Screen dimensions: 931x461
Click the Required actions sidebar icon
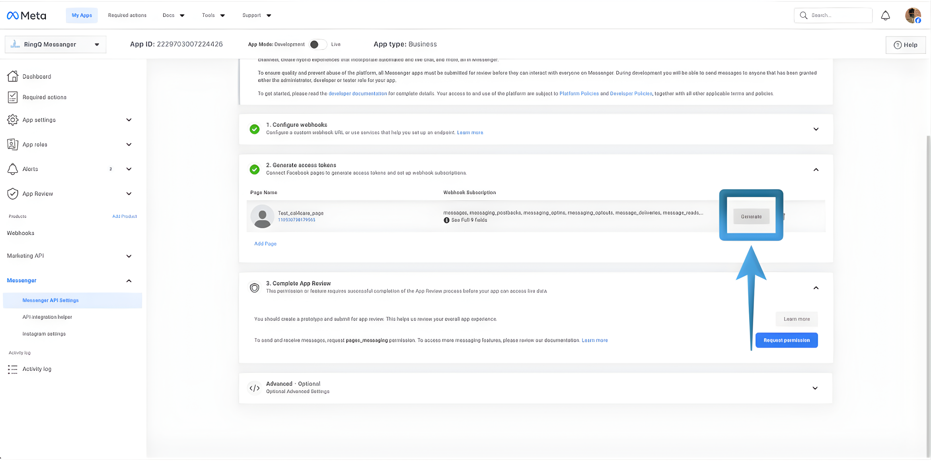[12, 97]
